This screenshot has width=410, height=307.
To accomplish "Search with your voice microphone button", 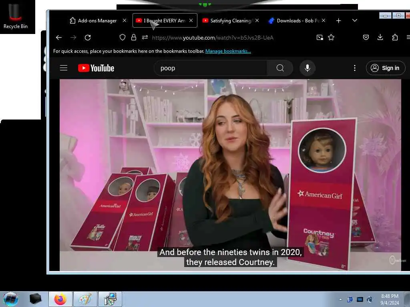I will (x=307, y=68).
